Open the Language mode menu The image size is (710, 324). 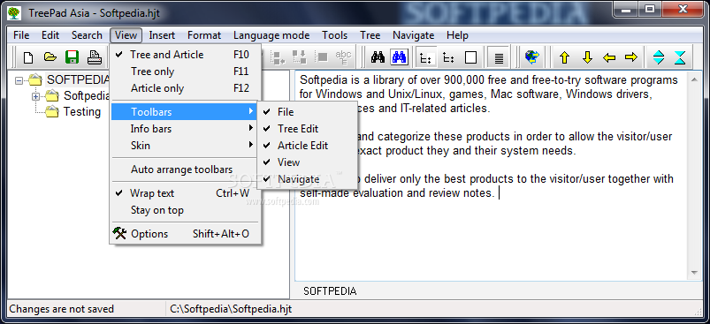271,35
